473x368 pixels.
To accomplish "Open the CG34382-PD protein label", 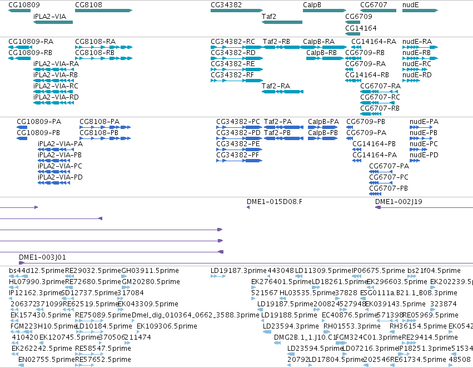I will (x=238, y=133).
